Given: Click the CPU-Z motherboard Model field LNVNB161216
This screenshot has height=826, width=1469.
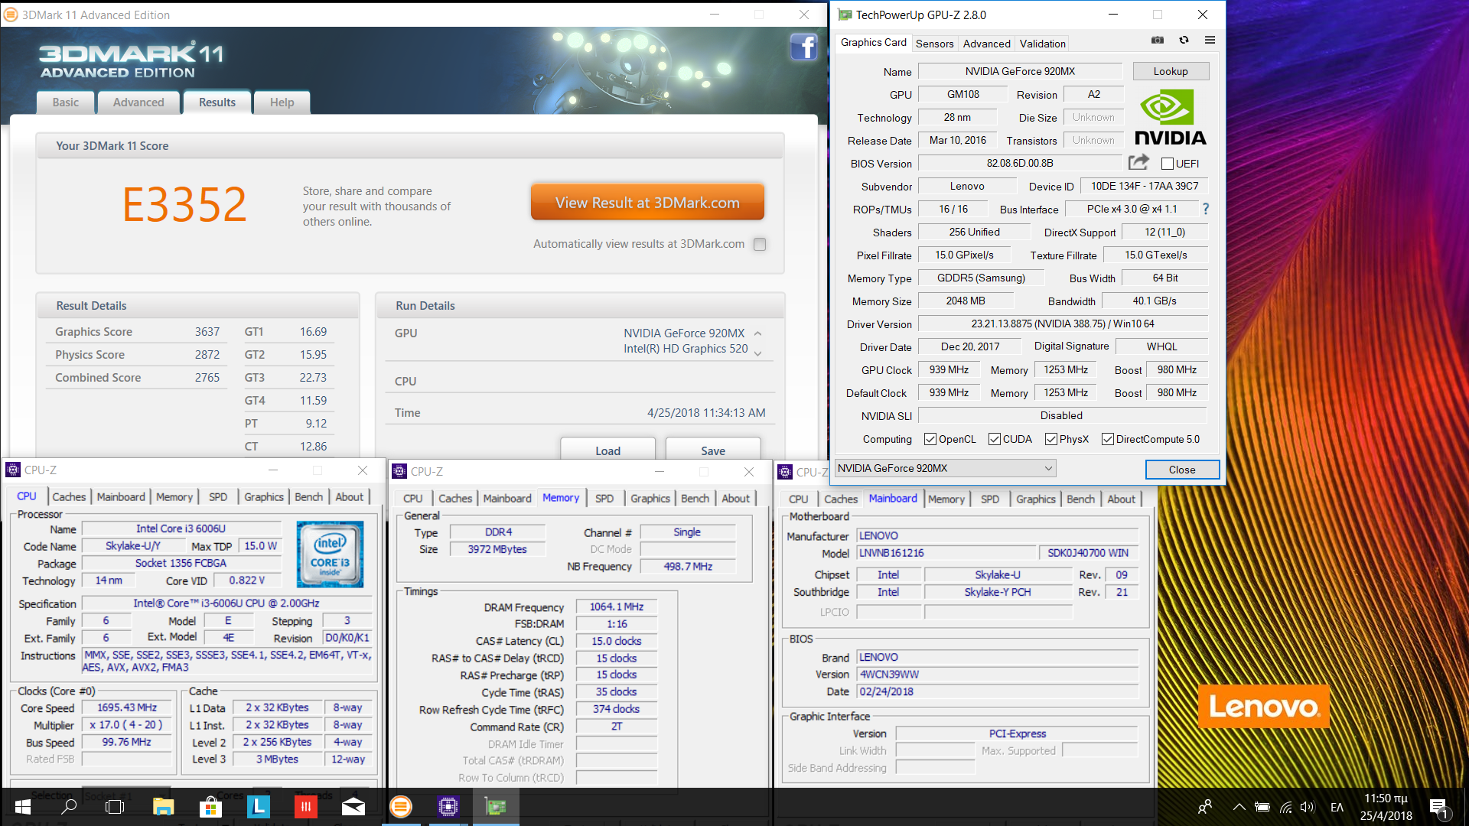Looking at the screenshot, I should (x=946, y=553).
